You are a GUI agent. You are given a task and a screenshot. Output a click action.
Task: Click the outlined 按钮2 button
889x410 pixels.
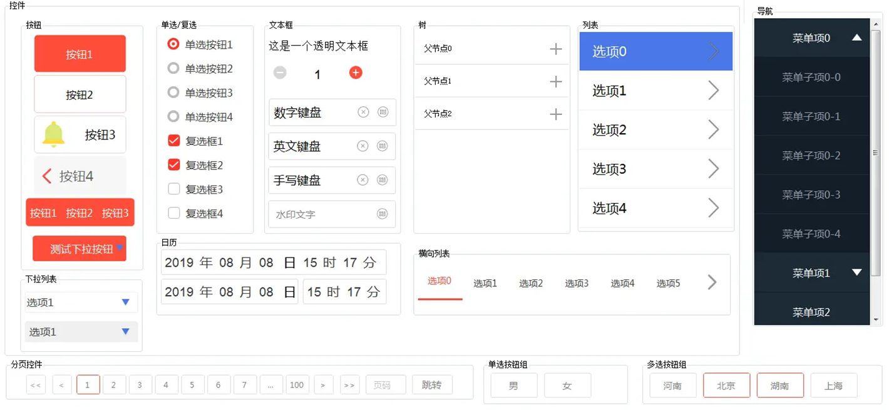pyautogui.click(x=80, y=94)
